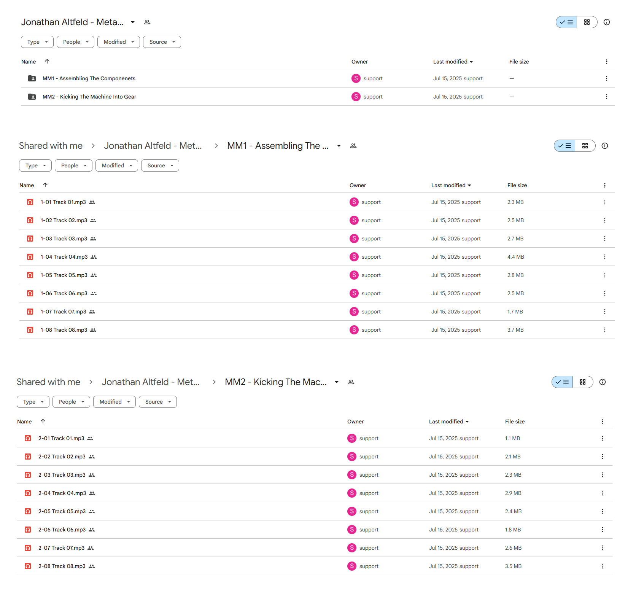The width and height of the screenshot is (636, 595).
Task: Click shared-people icon beside MM2 - Kicking title
Action: point(351,382)
